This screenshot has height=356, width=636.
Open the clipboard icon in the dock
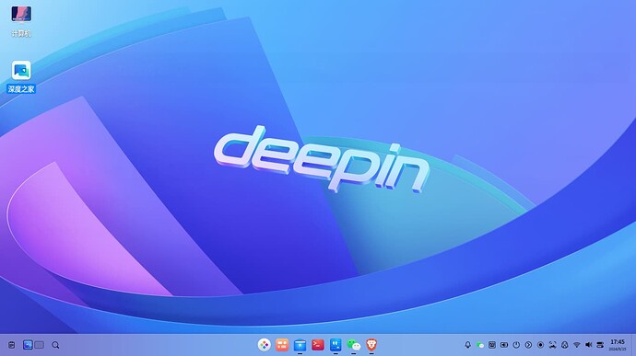coord(12,345)
